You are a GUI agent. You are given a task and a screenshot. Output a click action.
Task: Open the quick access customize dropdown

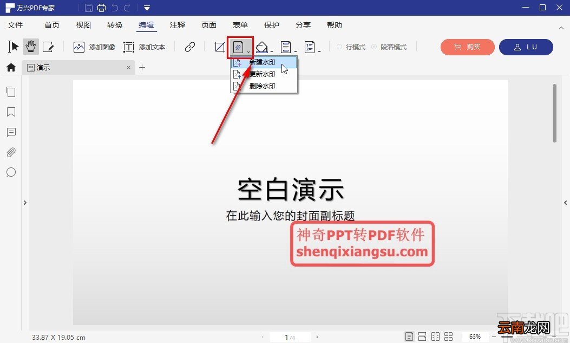coord(147,8)
